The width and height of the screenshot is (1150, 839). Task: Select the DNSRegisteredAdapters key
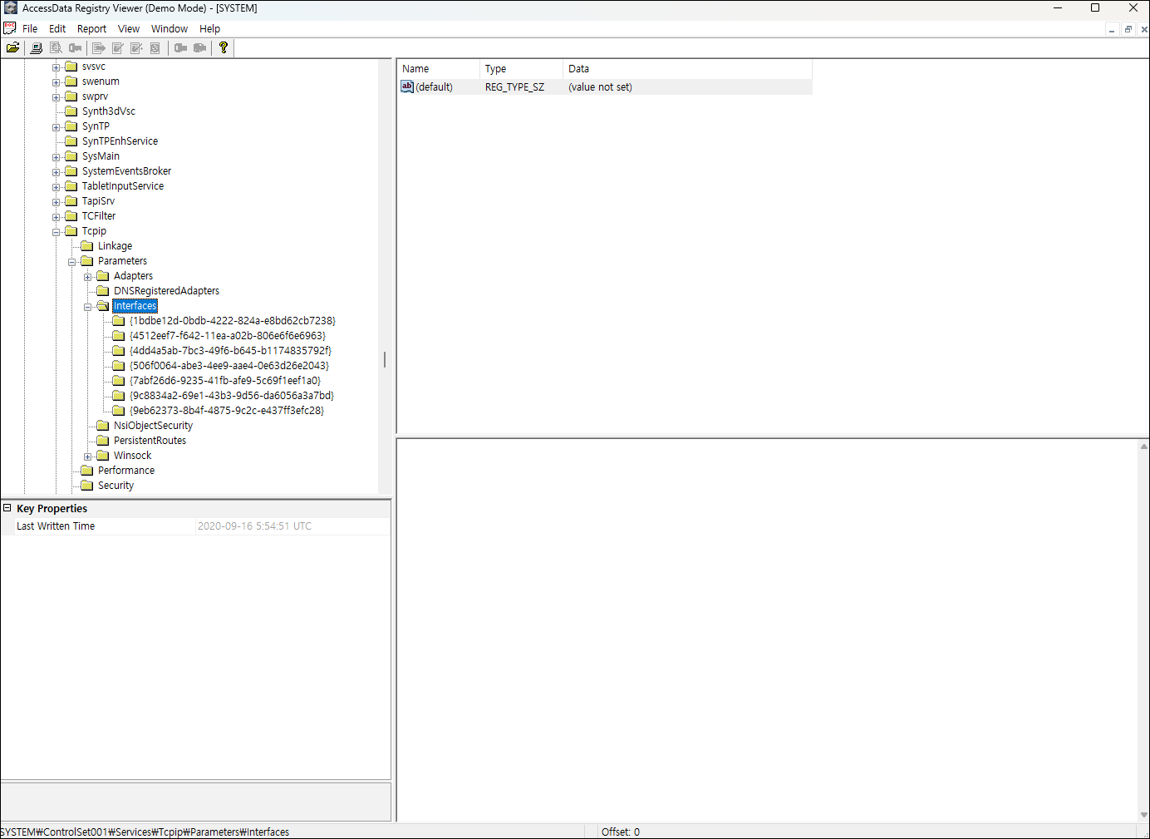pos(166,291)
